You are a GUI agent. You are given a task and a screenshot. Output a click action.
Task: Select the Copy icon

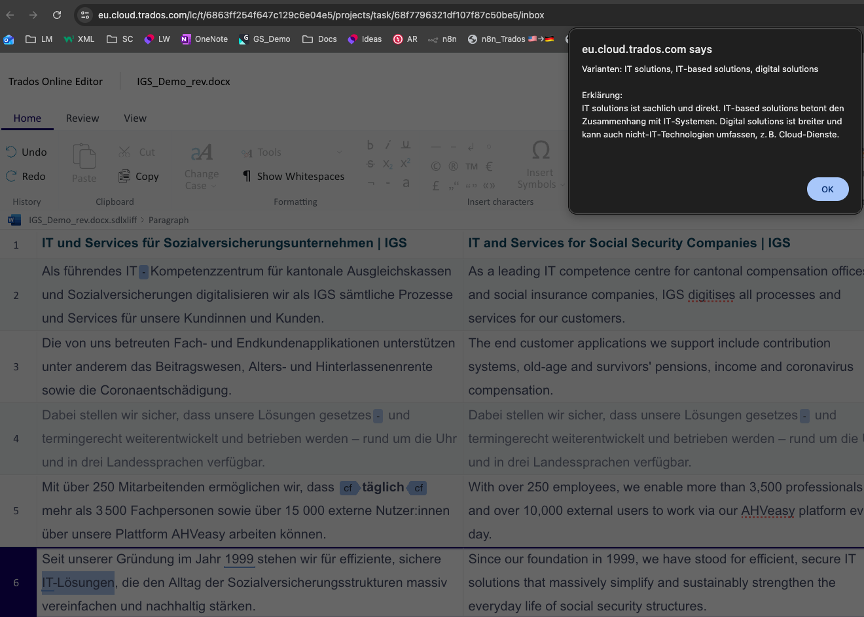(x=124, y=176)
